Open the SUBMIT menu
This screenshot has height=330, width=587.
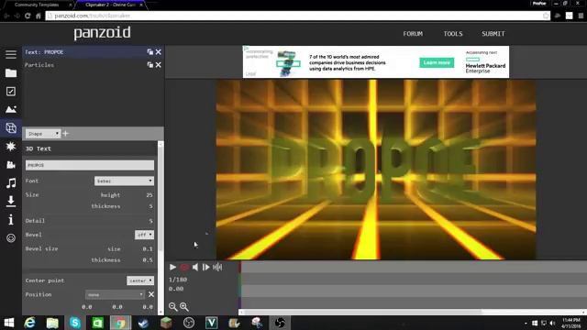493,34
